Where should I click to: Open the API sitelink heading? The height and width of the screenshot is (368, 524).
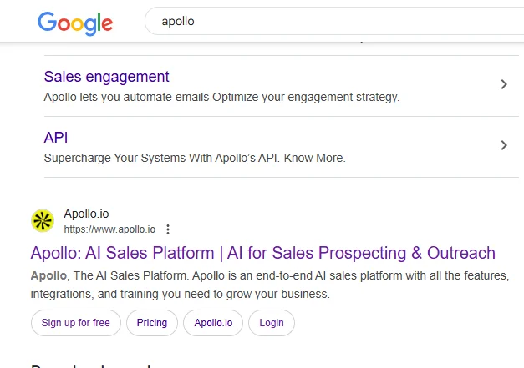point(56,138)
